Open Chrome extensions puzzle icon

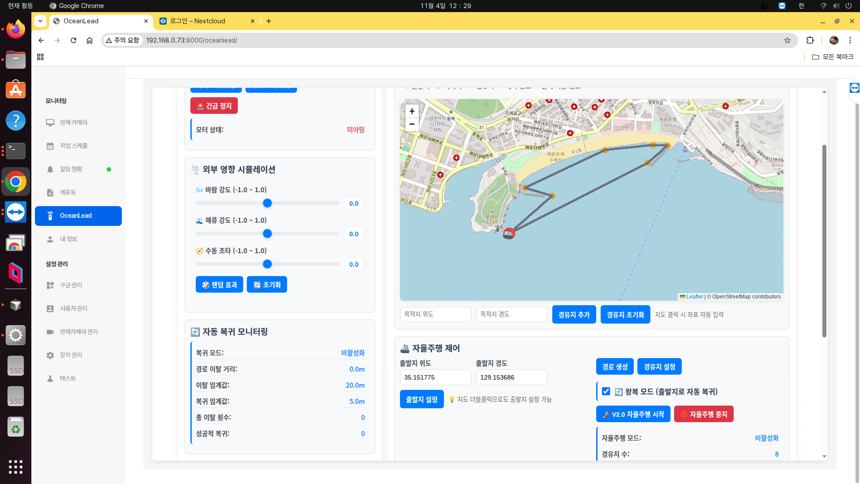pyautogui.click(x=810, y=40)
